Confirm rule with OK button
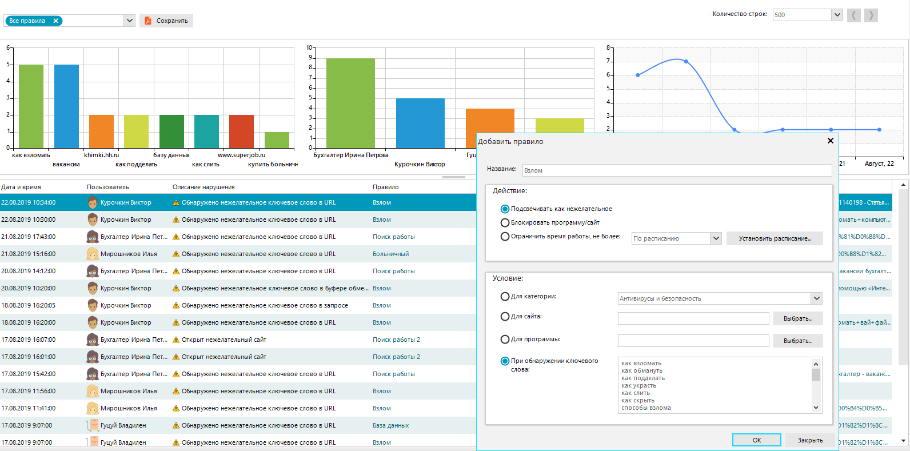The image size is (910, 451). coord(757,440)
